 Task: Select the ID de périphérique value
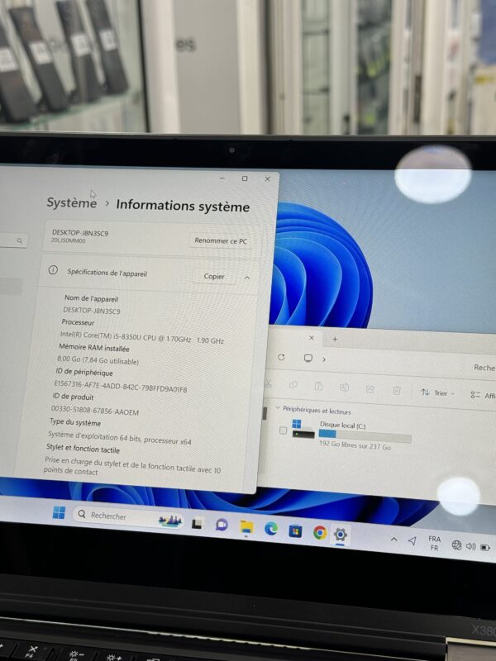[x=121, y=386]
